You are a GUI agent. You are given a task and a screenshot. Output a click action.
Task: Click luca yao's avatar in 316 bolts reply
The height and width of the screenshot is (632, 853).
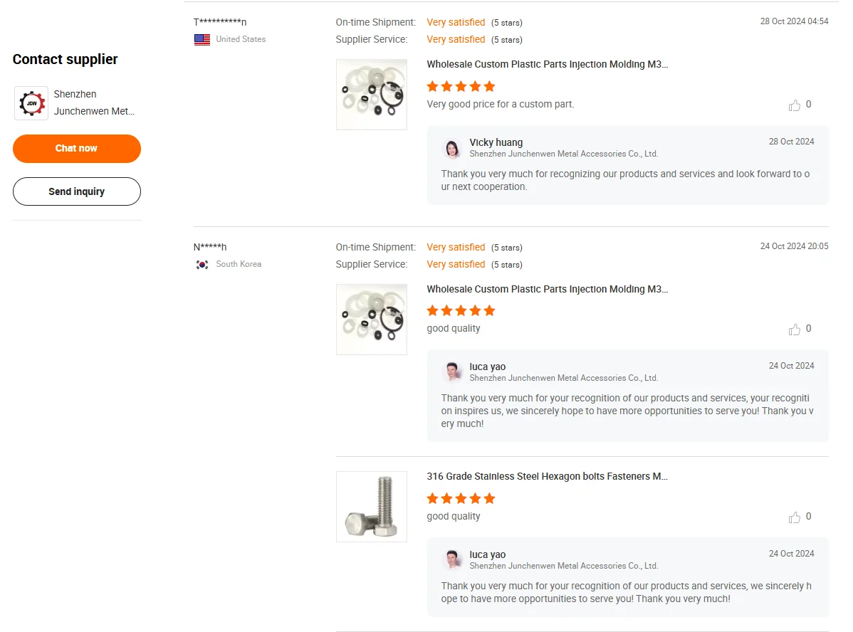click(452, 560)
